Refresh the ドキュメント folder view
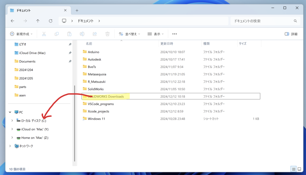306x175 pixels. click(51, 21)
